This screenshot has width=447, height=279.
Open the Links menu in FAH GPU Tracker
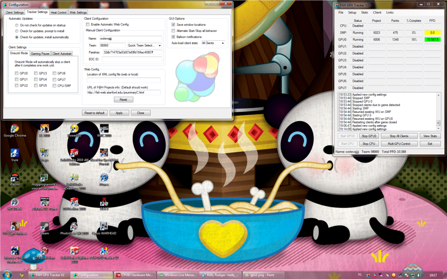(390, 13)
